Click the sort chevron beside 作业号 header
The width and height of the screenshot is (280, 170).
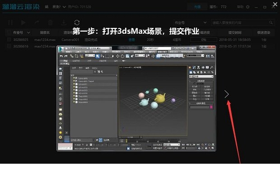[28, 33]
